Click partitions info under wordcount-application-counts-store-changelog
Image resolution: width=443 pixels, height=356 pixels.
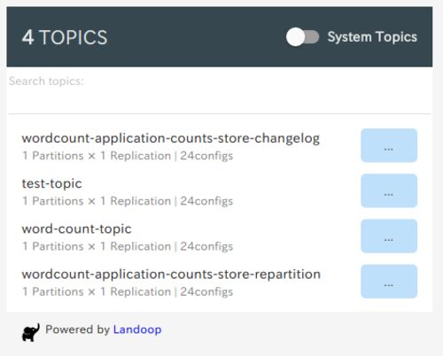[128, 156]
